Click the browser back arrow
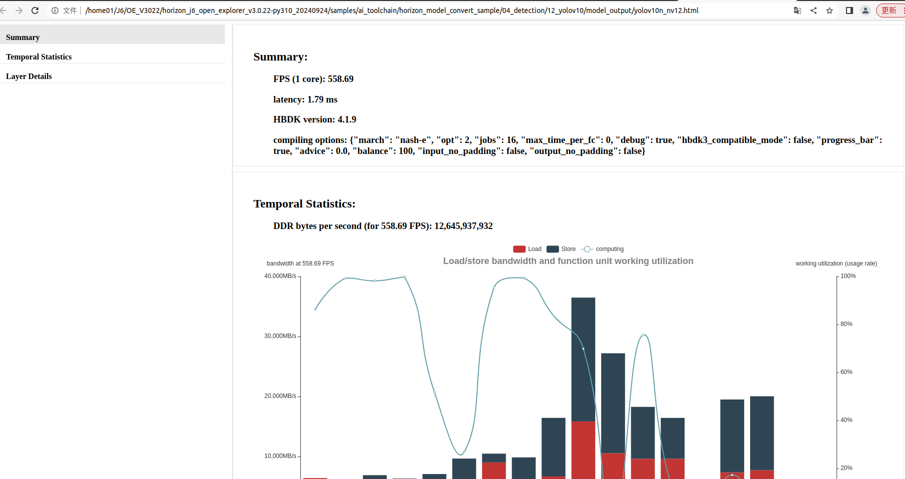 point(4,10)
